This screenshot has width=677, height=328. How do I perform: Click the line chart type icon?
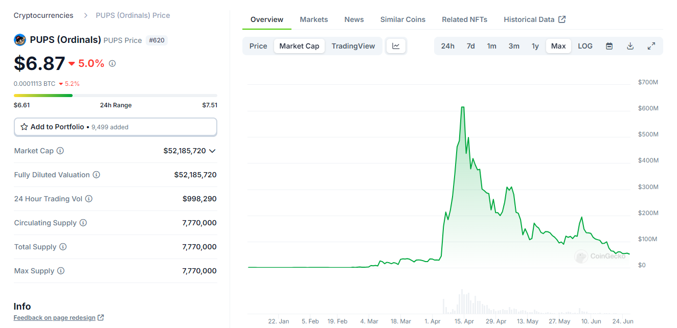396,46
